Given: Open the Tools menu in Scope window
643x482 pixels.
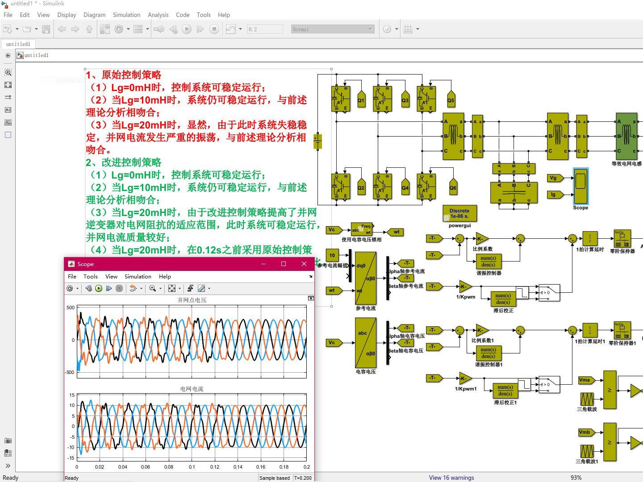Looking at the screenshot, I should tap(90, 277).
